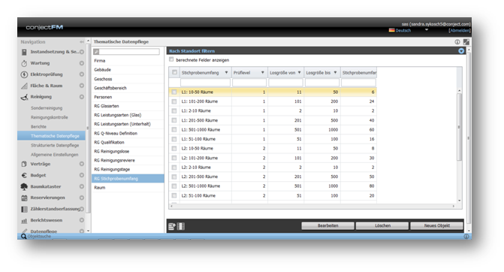This screenshot has width=504, height=272.
Task: Collapse the Navigation panel with double arrows
Action: [x=82, y=42]
